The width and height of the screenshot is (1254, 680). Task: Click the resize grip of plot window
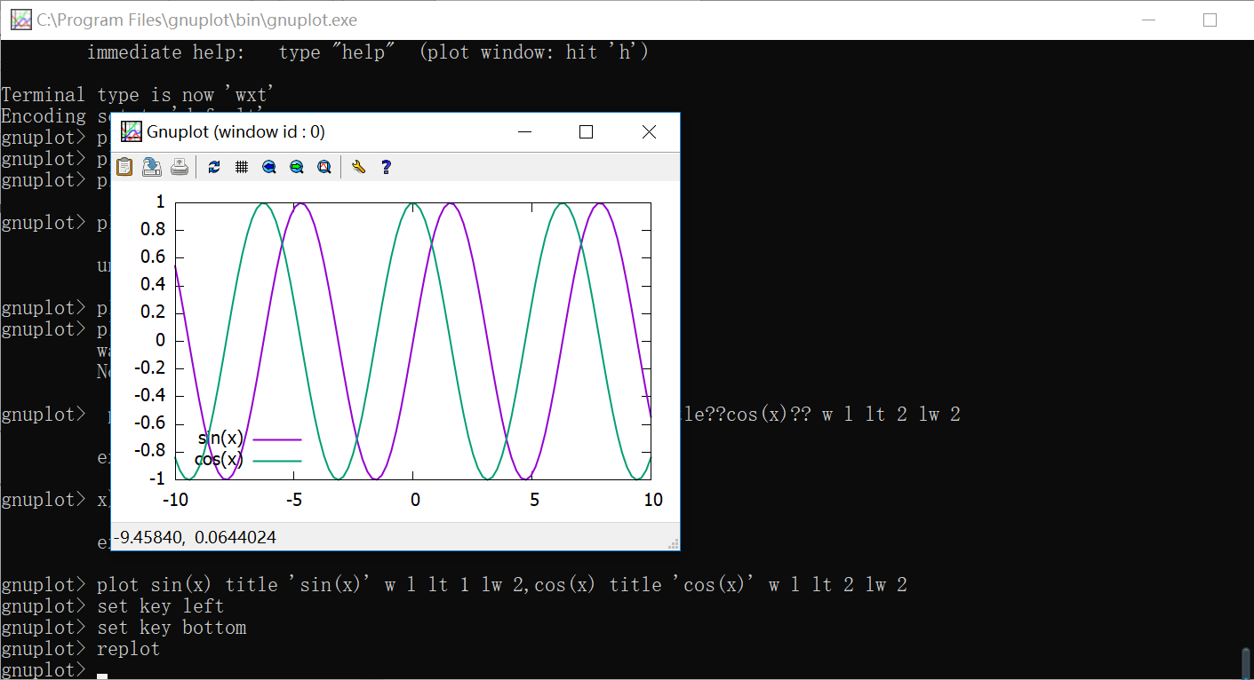[673, 543]
